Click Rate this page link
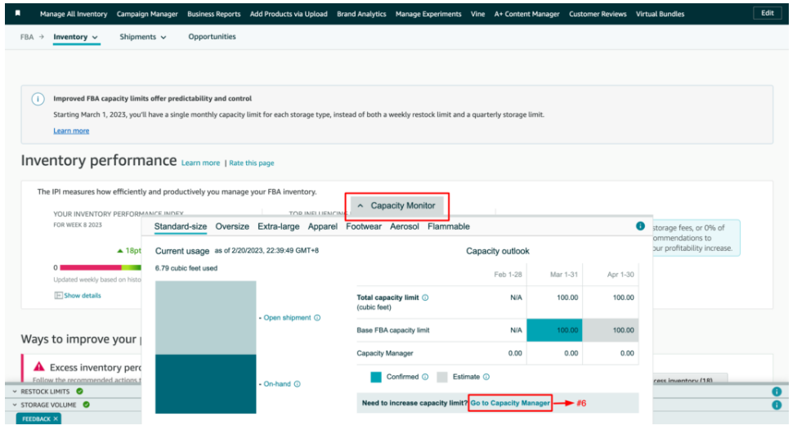Image resolution: width=797 pixels, height=430 pixels. [x=252, y=163]
